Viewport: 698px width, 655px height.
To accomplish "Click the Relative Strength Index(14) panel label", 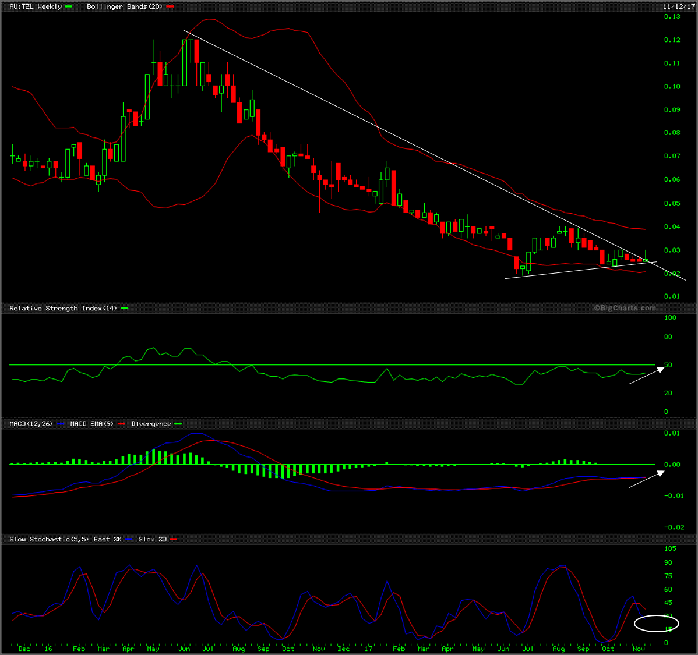I will [63, 308].
